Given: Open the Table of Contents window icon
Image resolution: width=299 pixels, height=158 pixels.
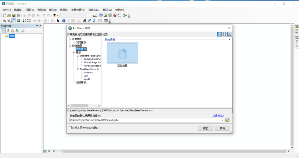Looking at the screenshot, I should (101, 15).
